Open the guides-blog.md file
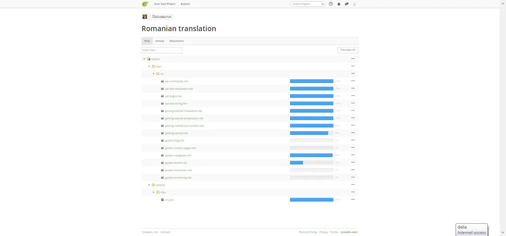Viewport: 506px width, 236px height. pyautogui.click(x=174, y=140)
